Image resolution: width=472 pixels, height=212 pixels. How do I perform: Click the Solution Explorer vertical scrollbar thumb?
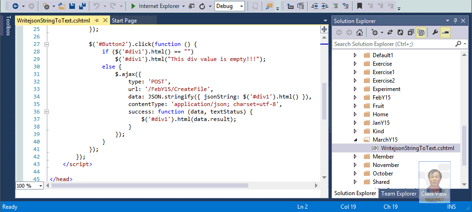point(465,146)
